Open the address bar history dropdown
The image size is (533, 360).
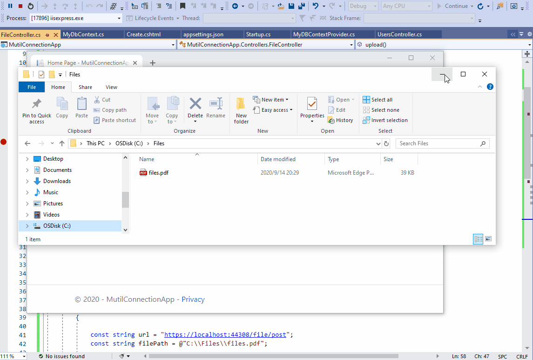click(378, 143)
